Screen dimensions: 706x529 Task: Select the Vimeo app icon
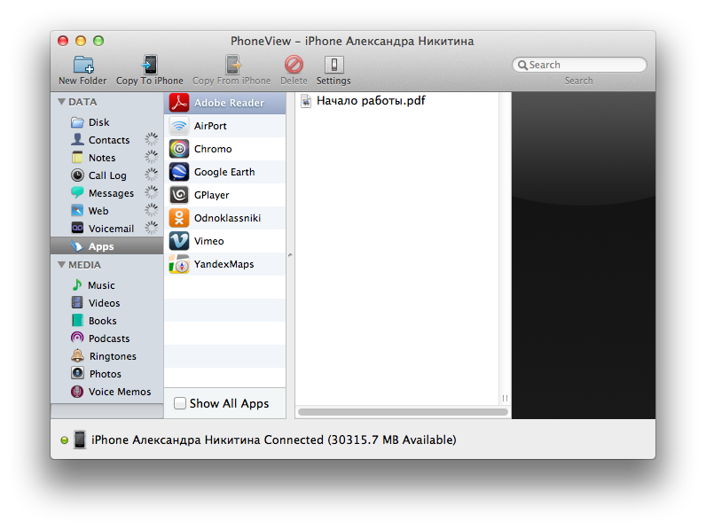click(x=179, y=241)
